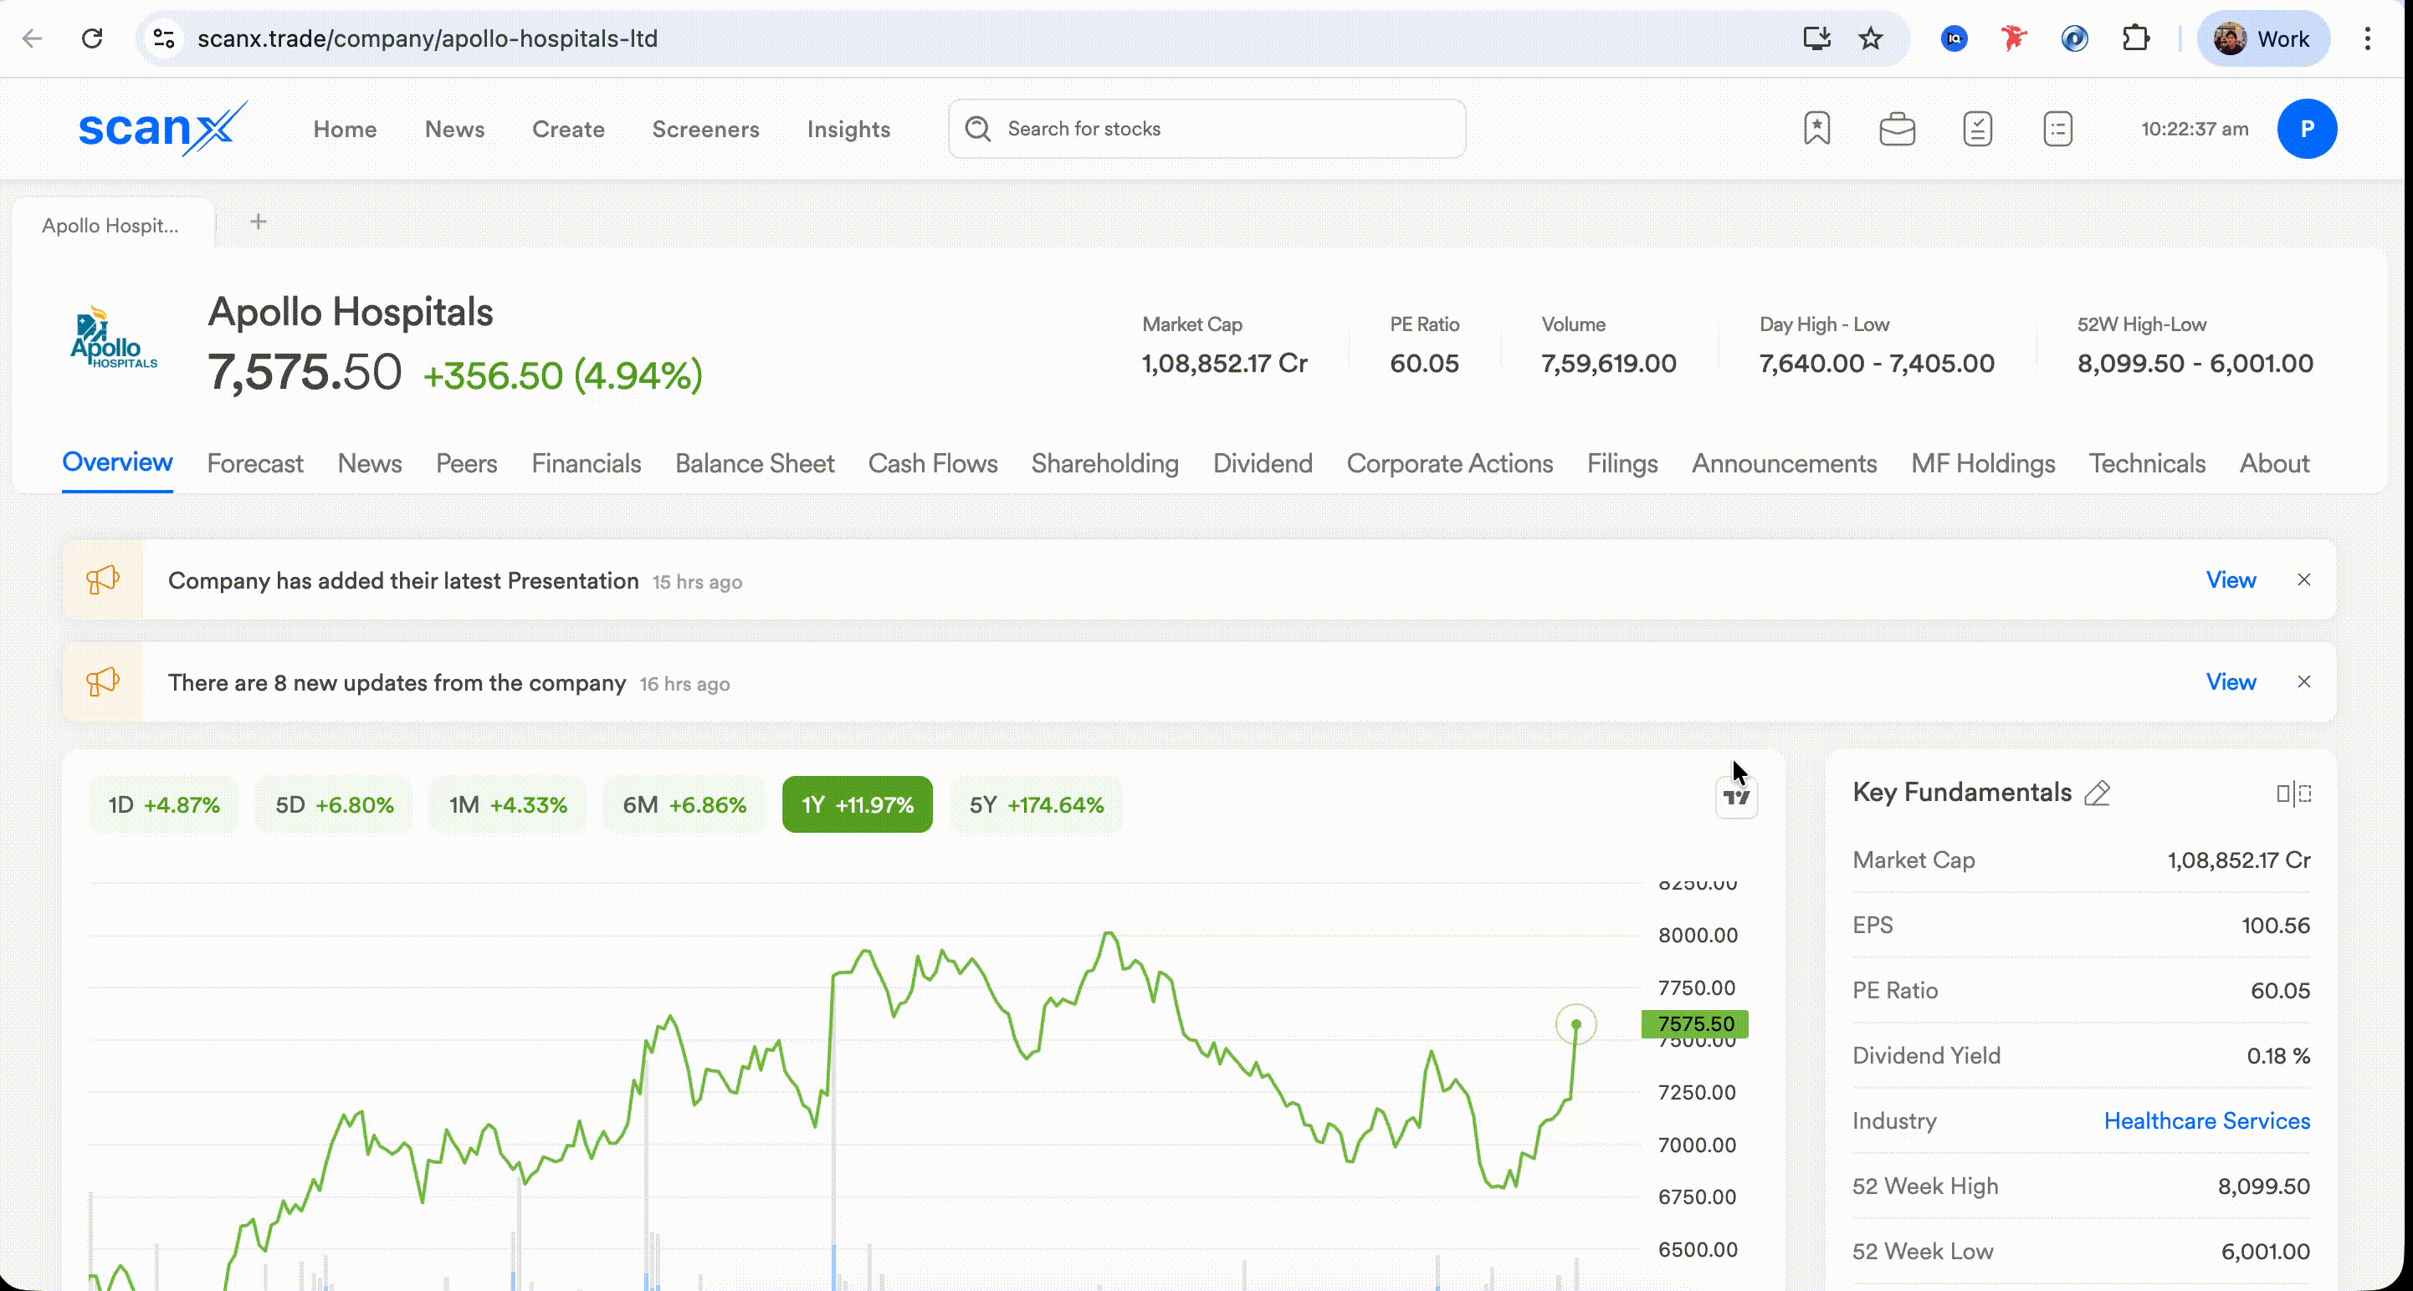Open the Cash Flows tab

tap(933, 463)
